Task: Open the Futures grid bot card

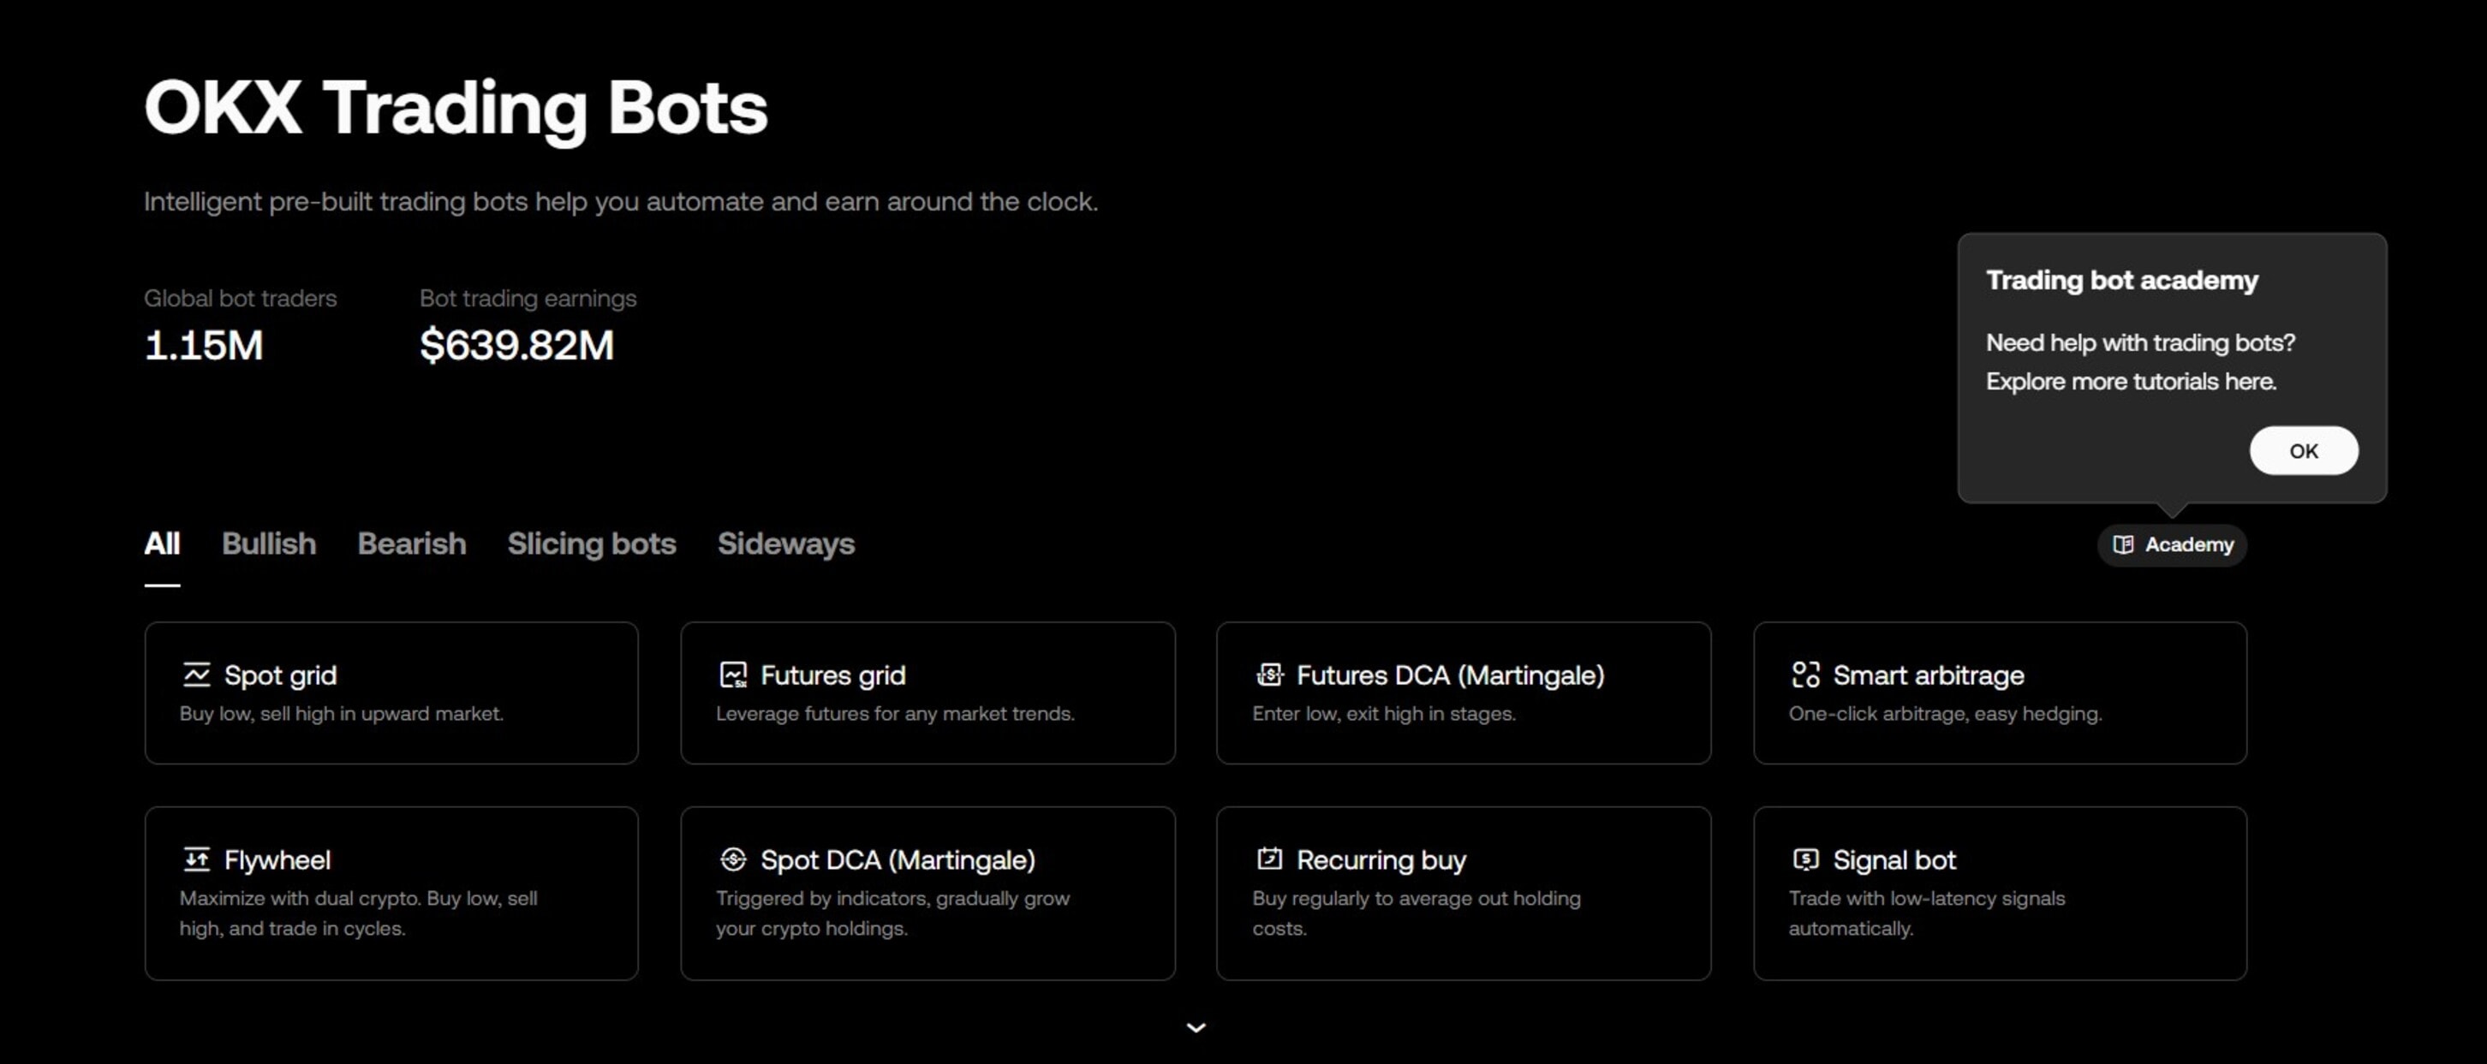Action: 927,692
